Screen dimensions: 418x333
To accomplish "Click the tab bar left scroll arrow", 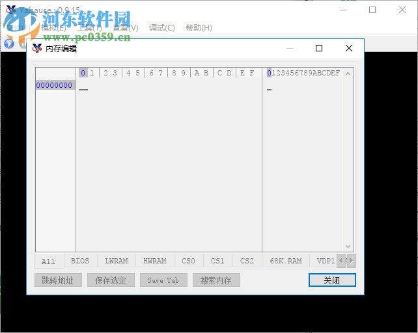I will point(342,261).
